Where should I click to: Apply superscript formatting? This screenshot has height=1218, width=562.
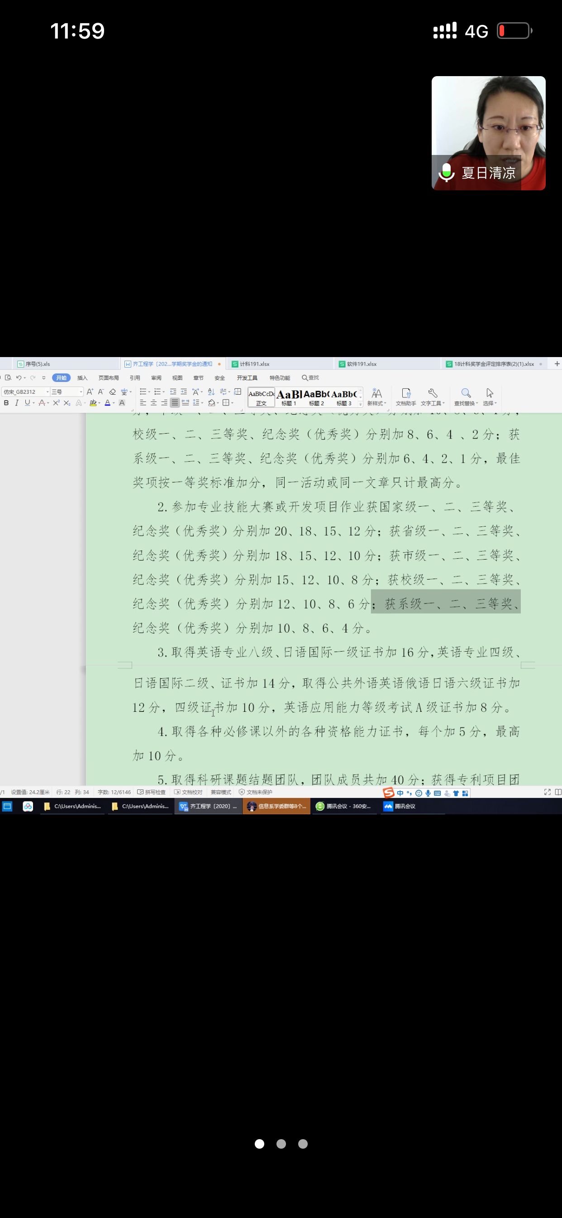(x=56, y=403)
